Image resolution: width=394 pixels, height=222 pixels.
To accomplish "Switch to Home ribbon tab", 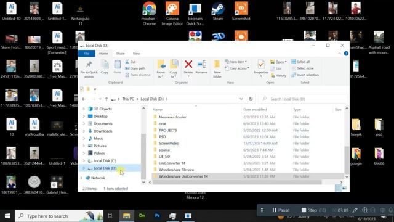I will (x=103, y=54).
